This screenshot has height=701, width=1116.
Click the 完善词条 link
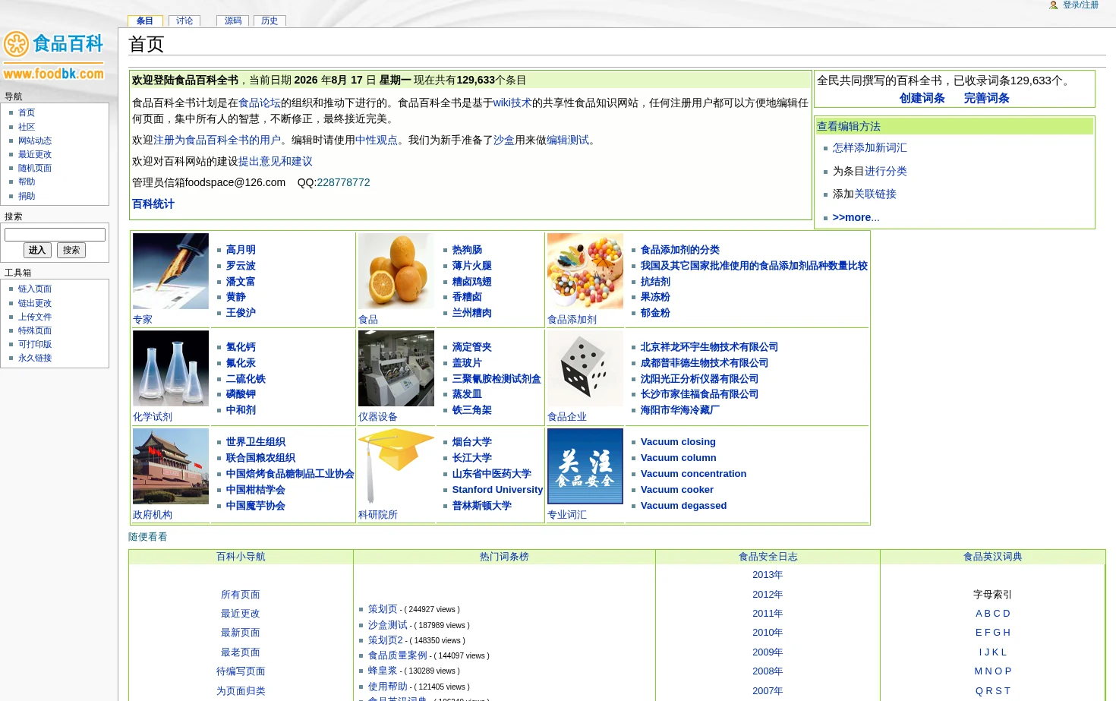click(x=987, y=98)
